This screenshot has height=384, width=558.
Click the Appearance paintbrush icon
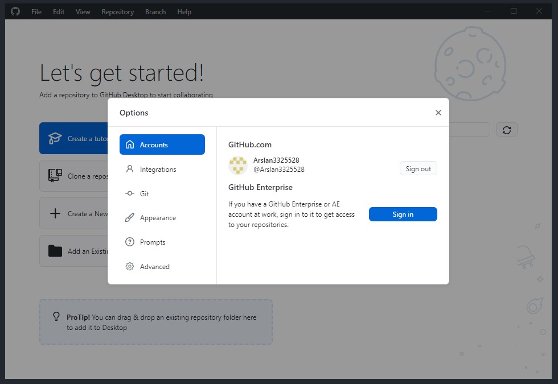point(130,217)
